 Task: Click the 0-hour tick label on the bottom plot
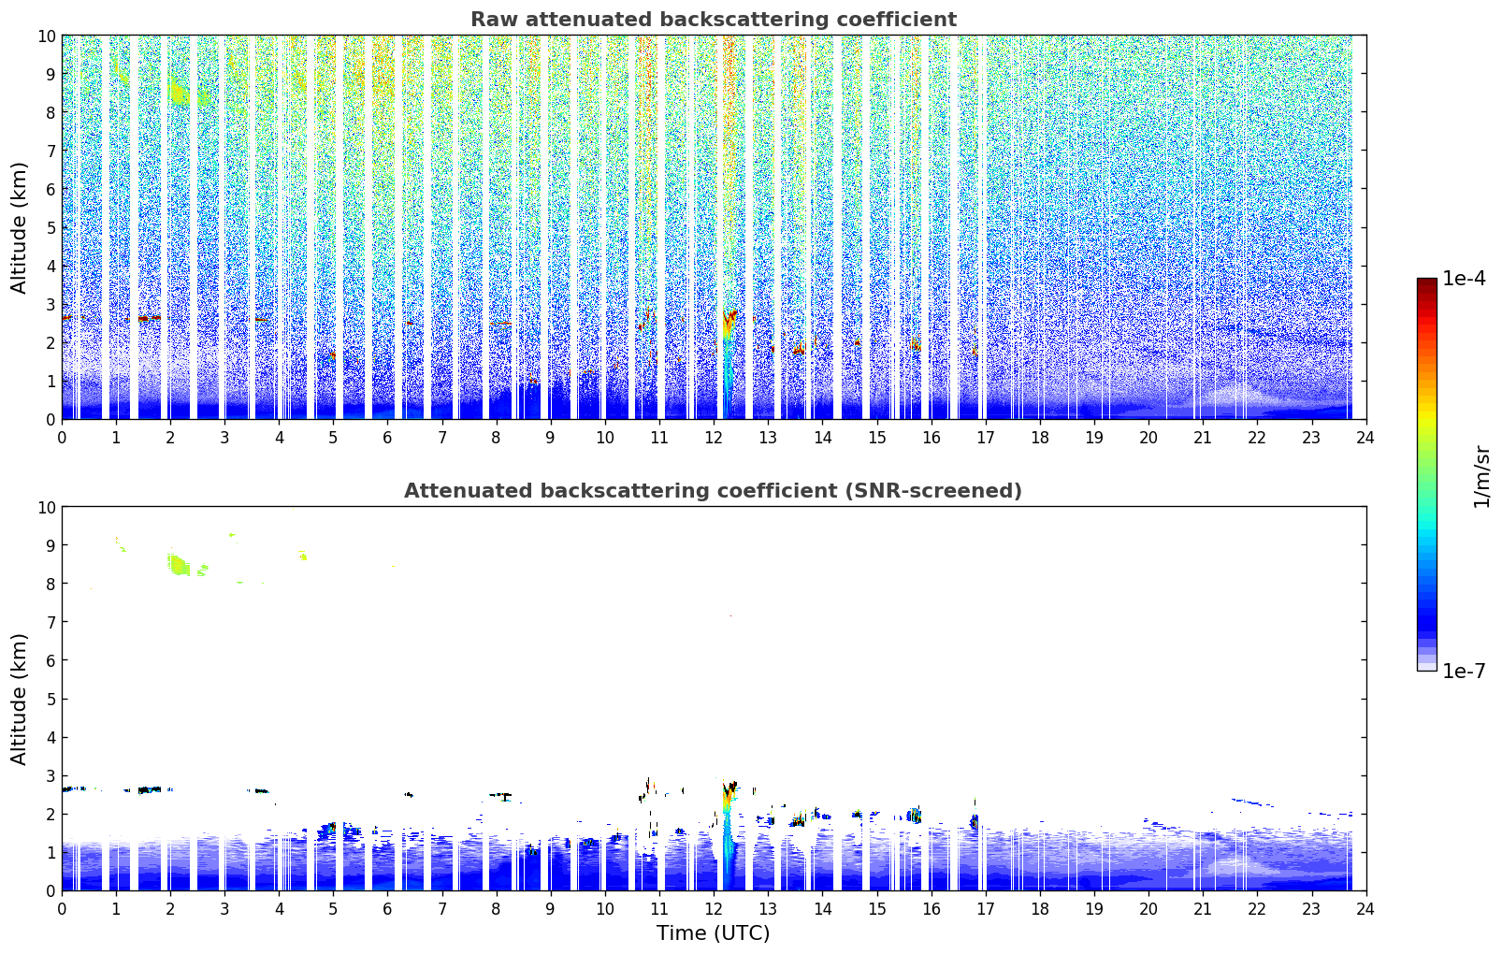63,908
